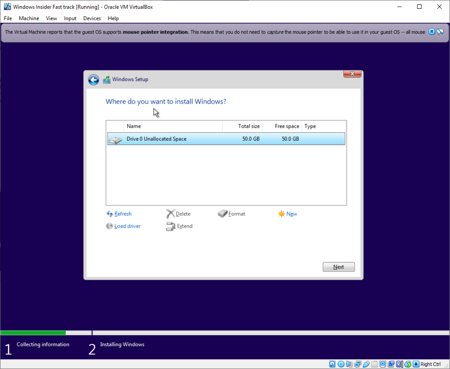Click the Load driver link
450x369 pixels.
point(127,226)
